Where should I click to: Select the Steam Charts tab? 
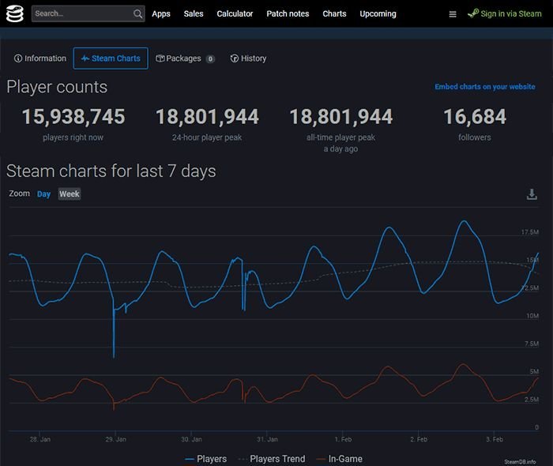[x=111, y=58]
